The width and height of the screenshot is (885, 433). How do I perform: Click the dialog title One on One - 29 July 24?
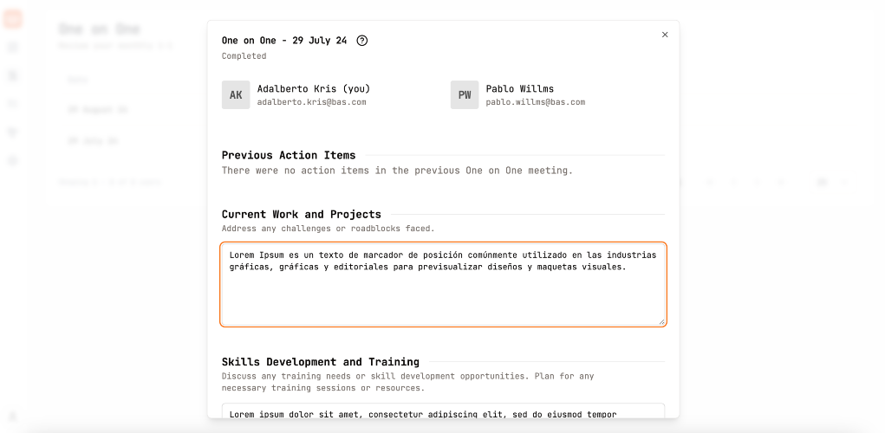(284, 41)
